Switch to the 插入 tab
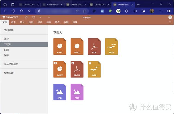 pos(22,22)
